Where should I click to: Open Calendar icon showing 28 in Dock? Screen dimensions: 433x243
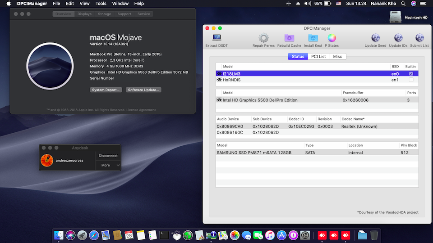(129, 235)
